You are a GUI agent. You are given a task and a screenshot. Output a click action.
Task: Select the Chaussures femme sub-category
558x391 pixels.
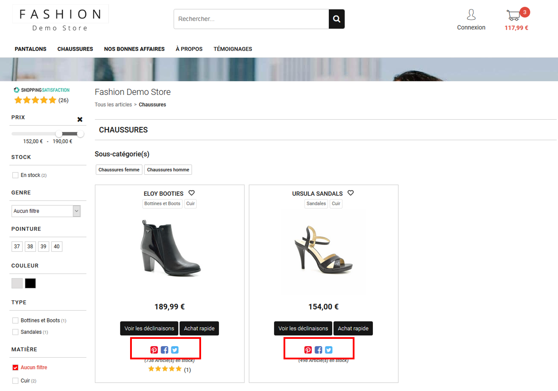pyautogui.click(x=119, y=170)
